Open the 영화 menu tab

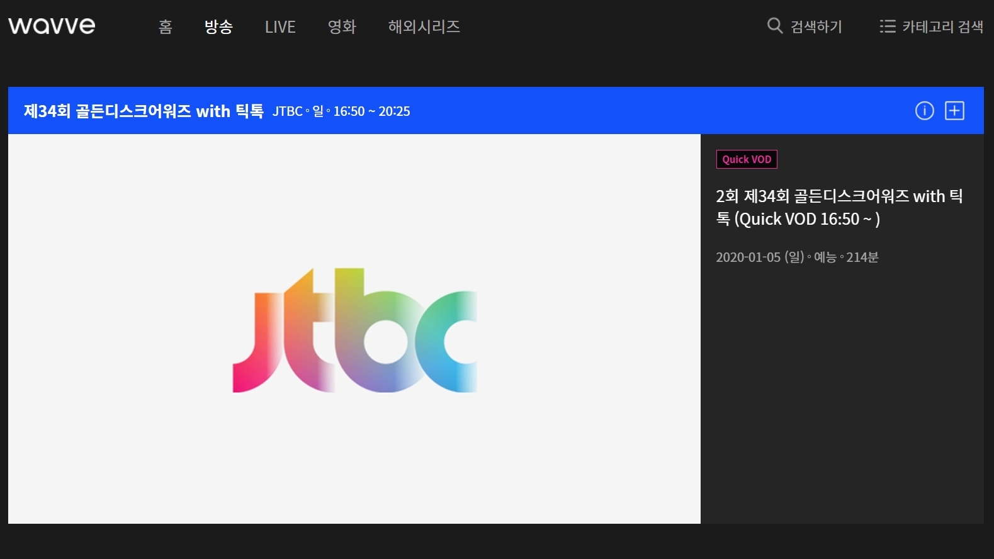coord(342,26)
